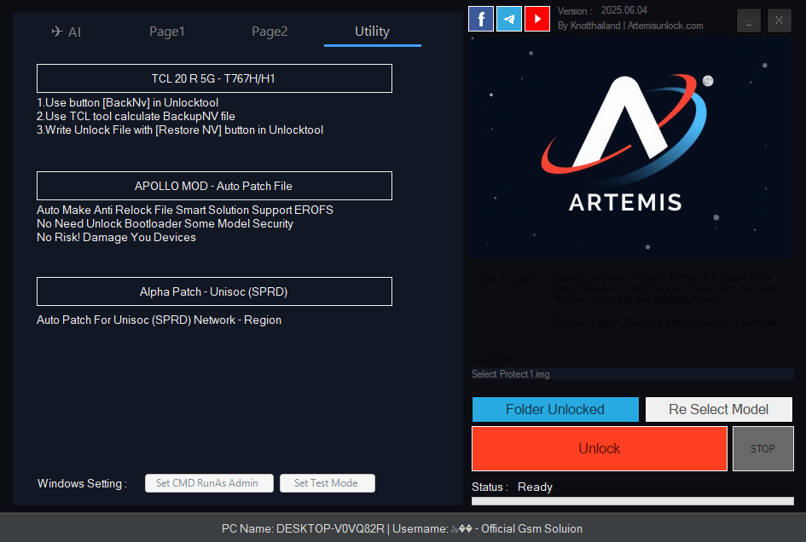Open the Telegram channel icon
The height and width of the screenshot is (542, 806).
pos(509,18)
